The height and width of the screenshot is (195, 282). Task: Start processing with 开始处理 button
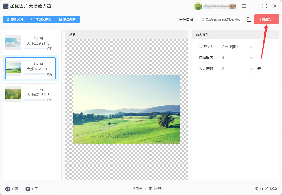pos(267,19)
